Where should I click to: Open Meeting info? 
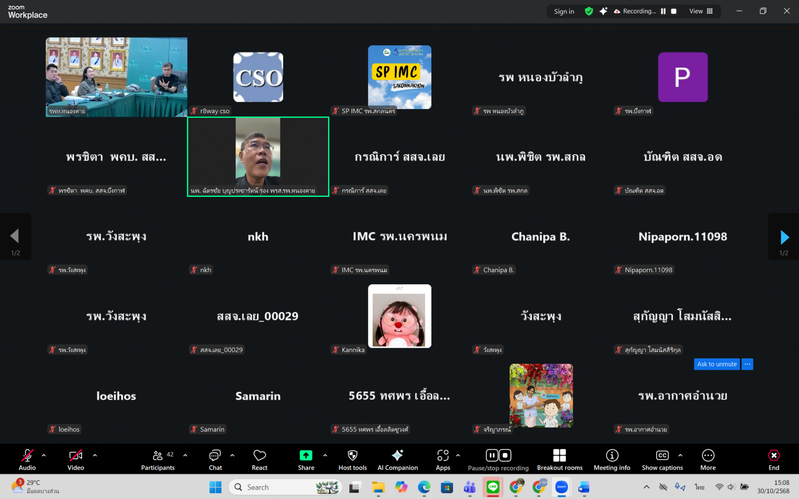(x=612, y=460)
